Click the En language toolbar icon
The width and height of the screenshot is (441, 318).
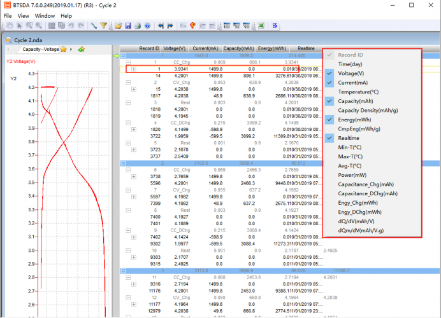pyautogui.click(x=183, y=26)
